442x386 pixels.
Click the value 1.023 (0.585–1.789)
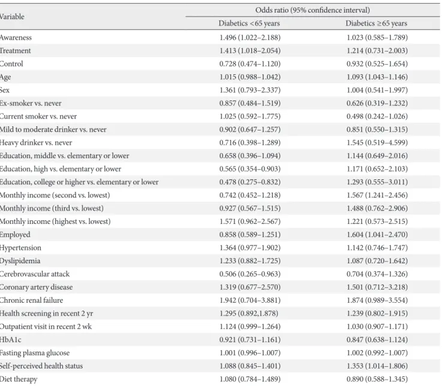coord(377,38)
